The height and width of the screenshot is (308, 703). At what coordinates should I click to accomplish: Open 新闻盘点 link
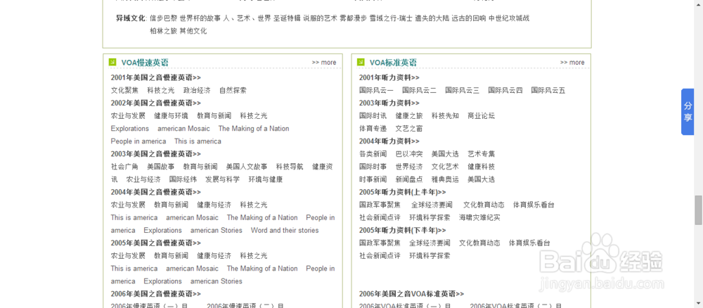pos(409,179)
